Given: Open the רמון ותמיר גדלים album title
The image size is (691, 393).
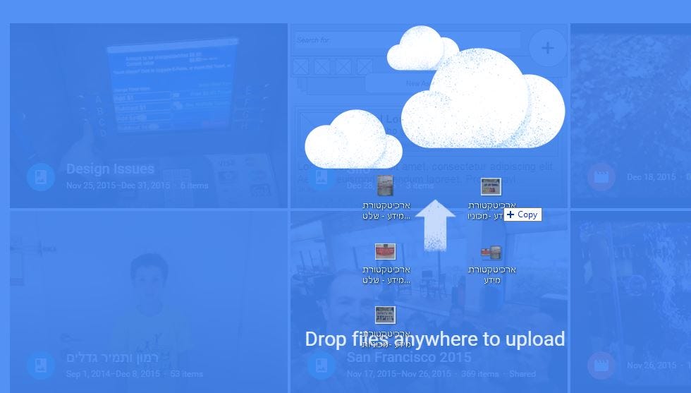Looking at the screenshot, I should 112,357.
